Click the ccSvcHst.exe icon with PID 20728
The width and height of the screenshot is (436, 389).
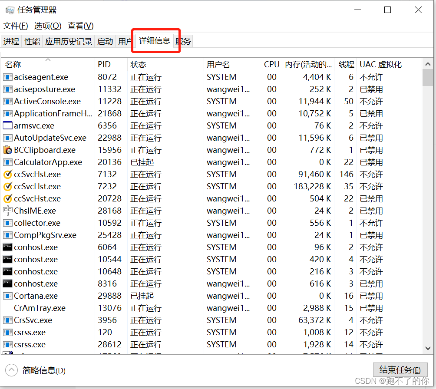coord(8,198)
